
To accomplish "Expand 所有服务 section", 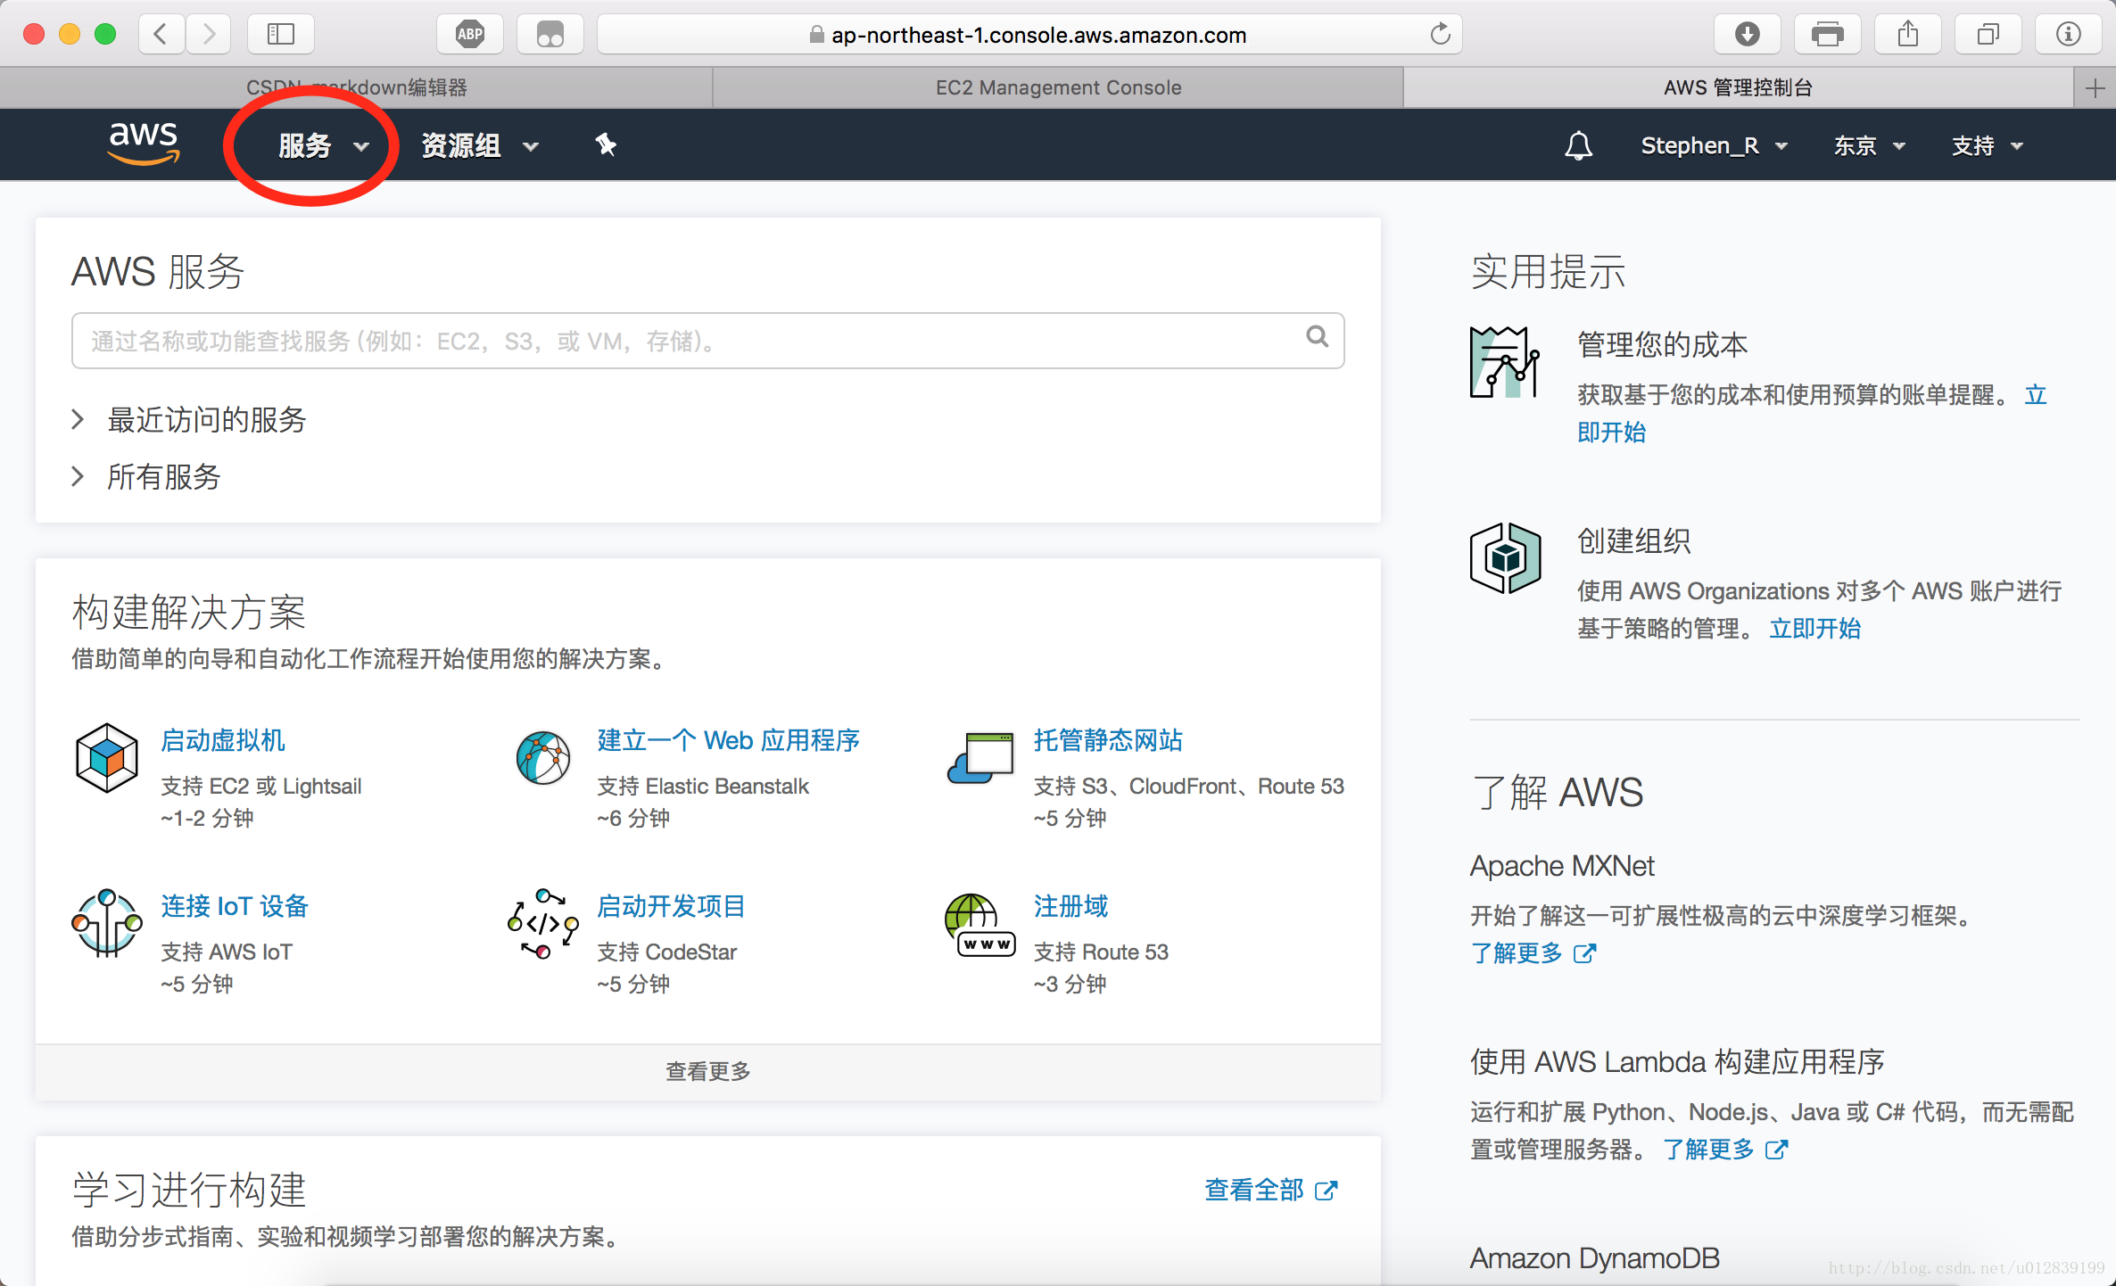I will point(146,476).
